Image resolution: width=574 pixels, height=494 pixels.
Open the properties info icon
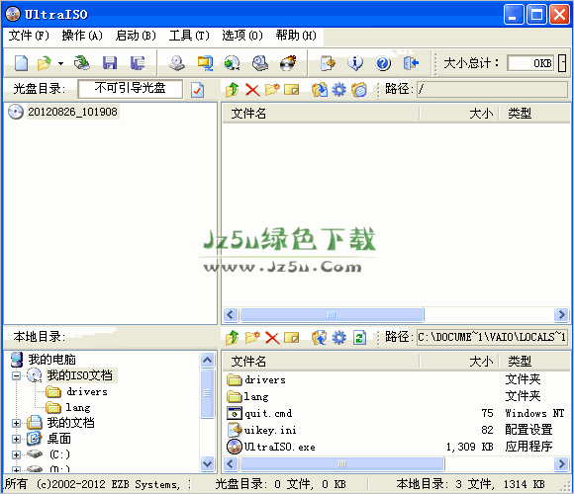355,63
